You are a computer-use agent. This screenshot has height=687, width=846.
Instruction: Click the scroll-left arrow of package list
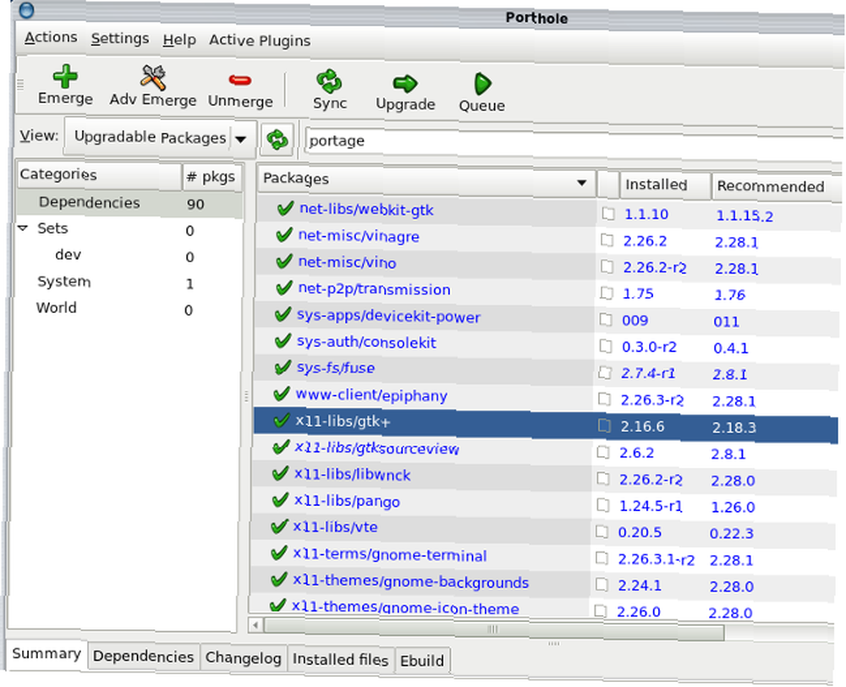coord(255,625)
